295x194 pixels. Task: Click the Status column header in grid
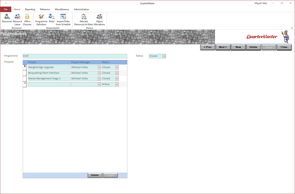[x=106, y=62]
